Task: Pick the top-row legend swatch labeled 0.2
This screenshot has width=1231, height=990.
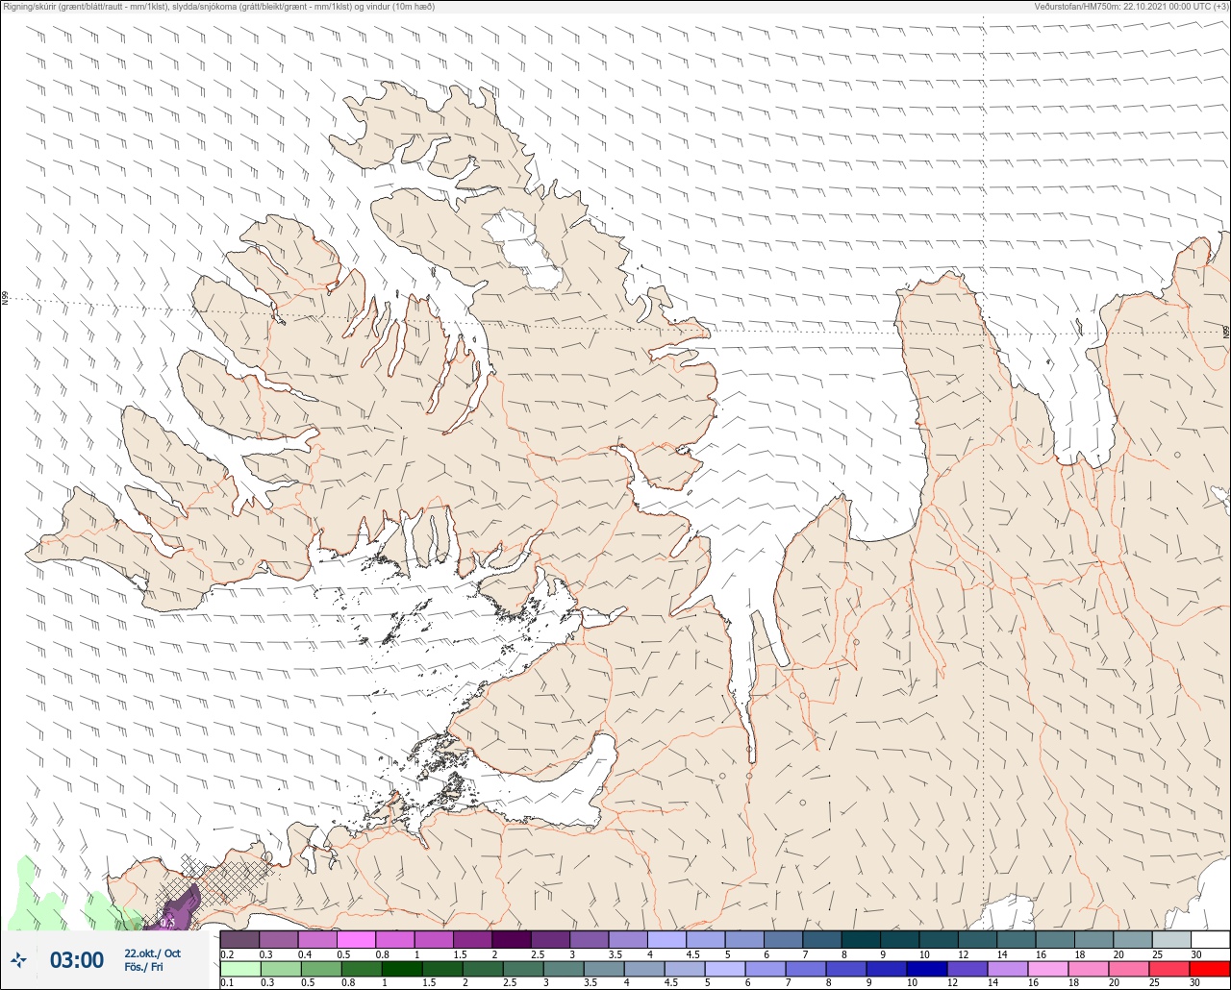Action: [239, 939]
